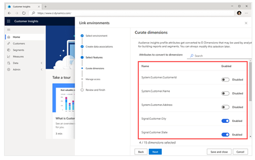Viewport: 255px width, 160px height.
Task: Open a new browser tab
Action: click(x=46, y=6)
